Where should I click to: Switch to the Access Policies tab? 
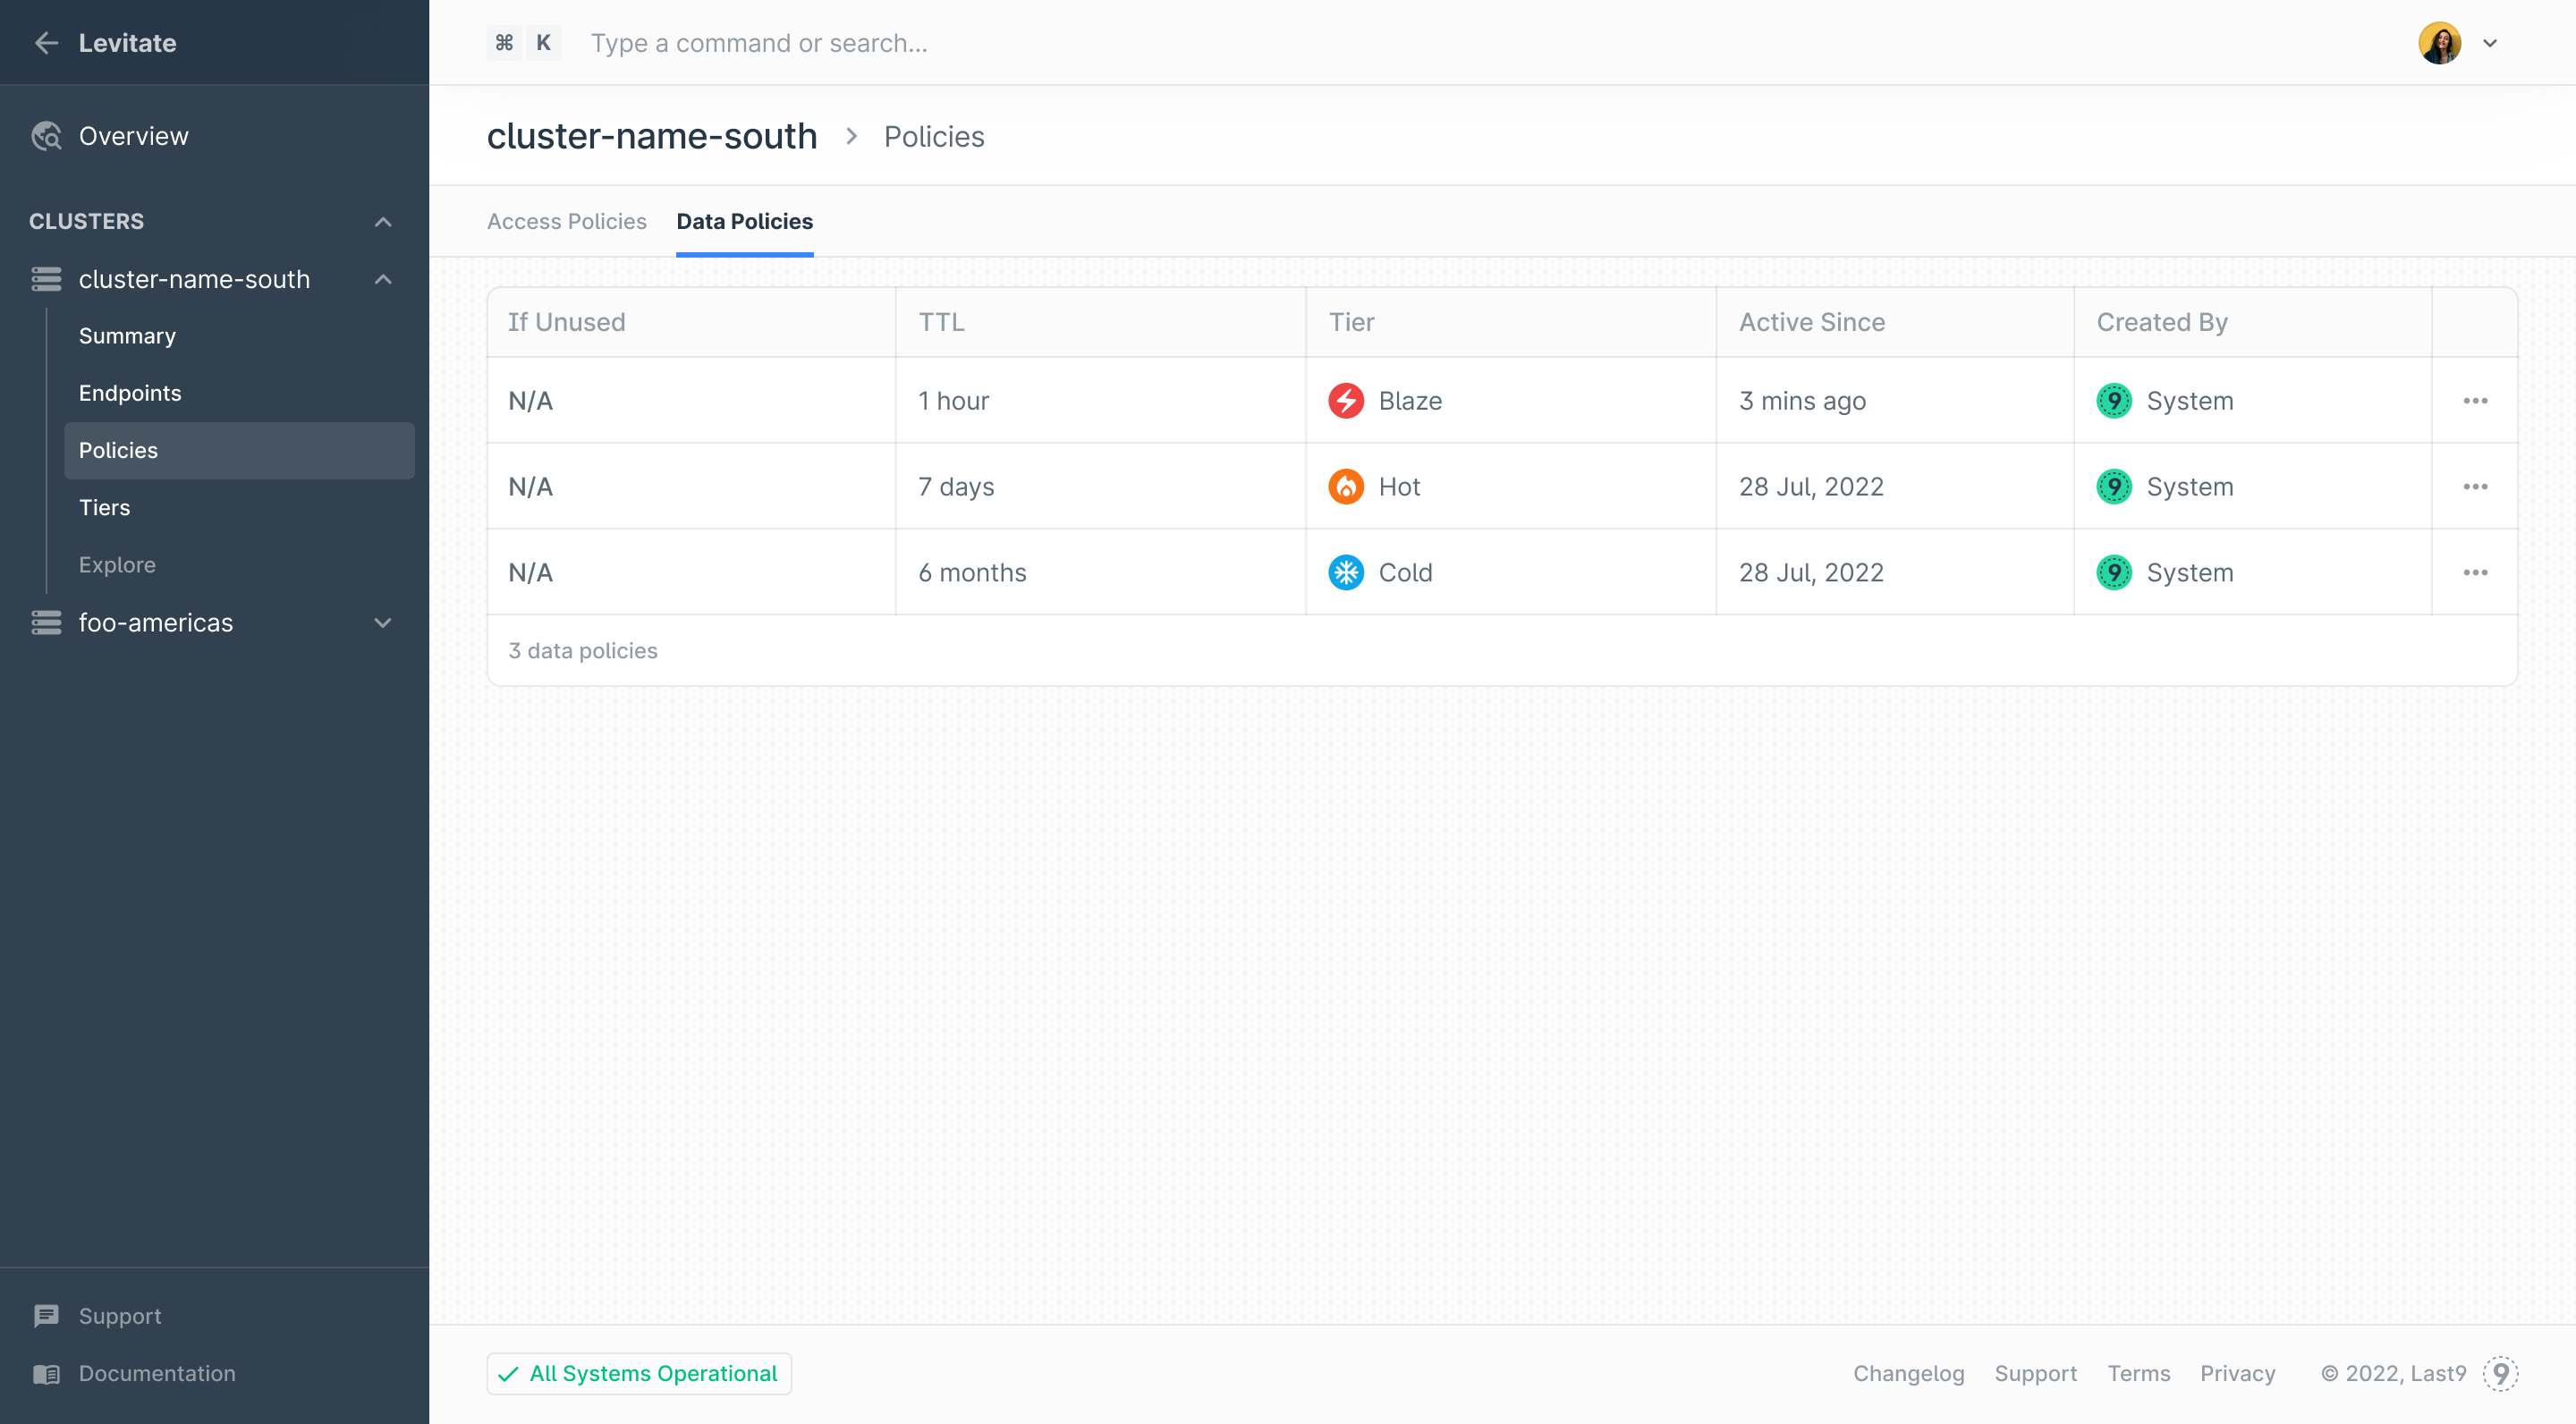566,222
